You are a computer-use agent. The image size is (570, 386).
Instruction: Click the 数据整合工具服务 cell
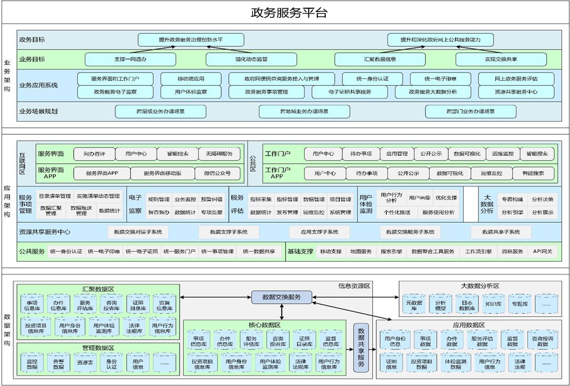click(x=433, y=251)
